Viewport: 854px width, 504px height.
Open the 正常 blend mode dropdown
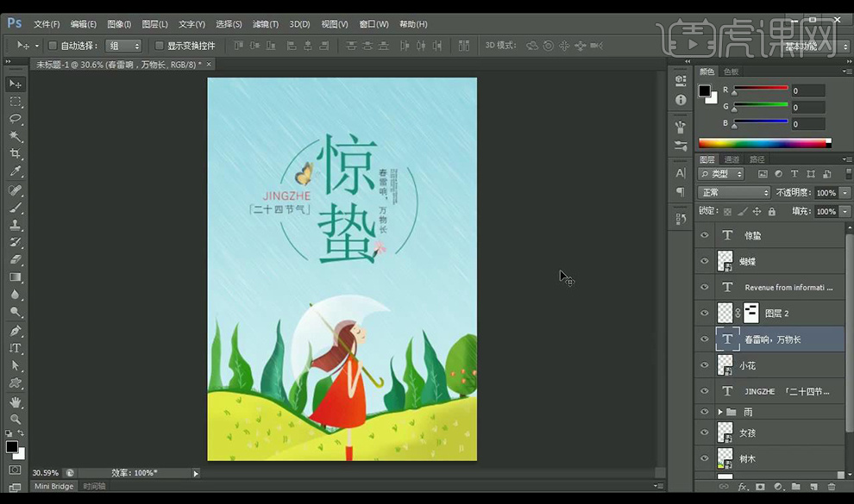tap(733, 192)
